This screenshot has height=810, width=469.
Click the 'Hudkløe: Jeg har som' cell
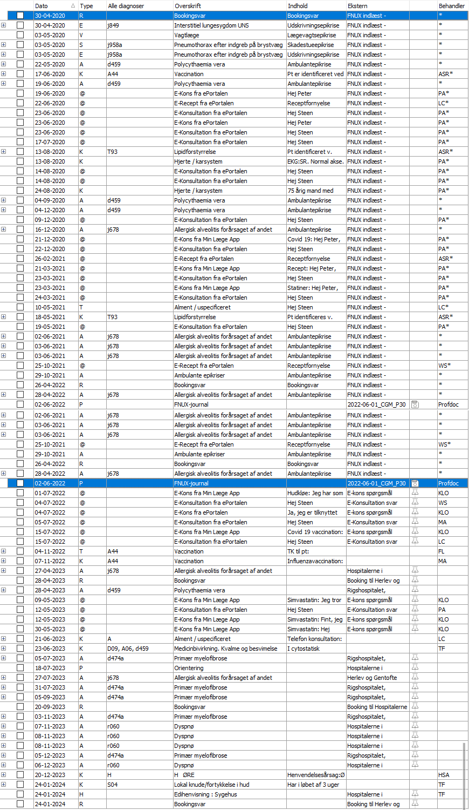coord(315,493)
